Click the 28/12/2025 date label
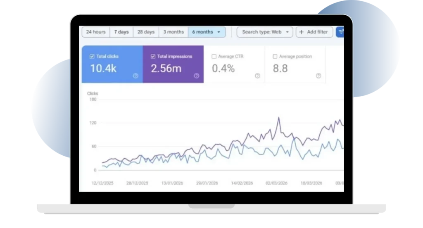Screen dimensions: 423x228 (x=137, y=183)
